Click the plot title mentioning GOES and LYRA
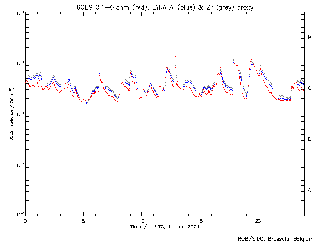This screenshot has height=243, width=317. pyautogui.click(x=165, y=7)
